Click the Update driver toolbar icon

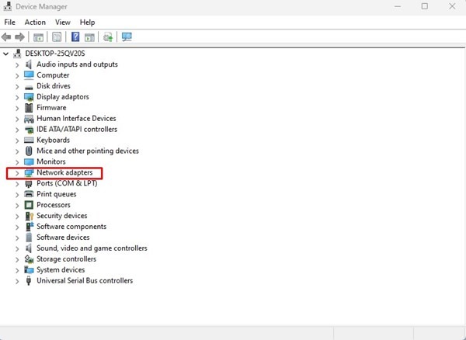tap(108, 36)
